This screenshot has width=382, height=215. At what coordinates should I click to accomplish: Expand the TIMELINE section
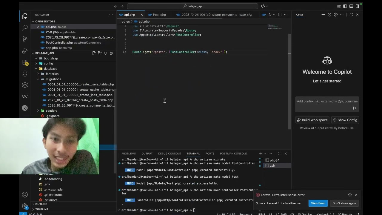coord(41,209)
